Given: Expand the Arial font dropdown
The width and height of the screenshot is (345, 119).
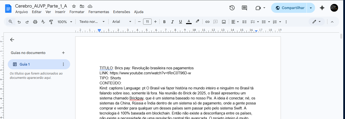Looking at the screenshot, I should click(122, 22).
